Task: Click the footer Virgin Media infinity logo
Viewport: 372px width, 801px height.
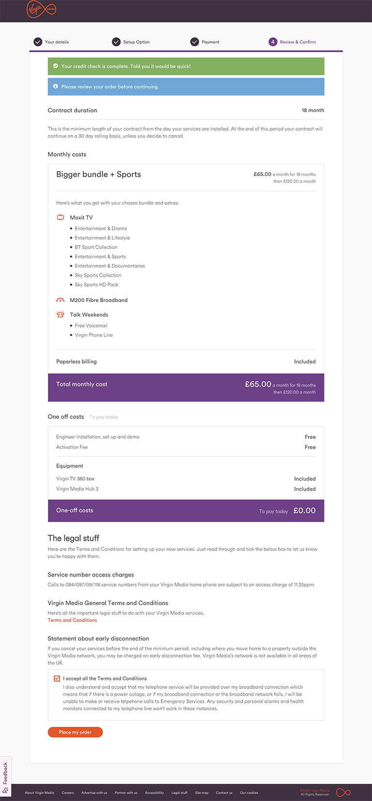Action: (x=343, y=793)
